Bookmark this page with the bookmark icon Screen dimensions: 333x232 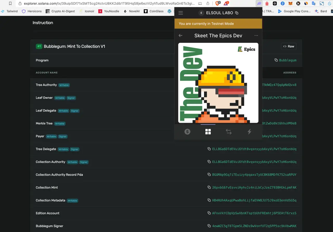click(10, 4)
